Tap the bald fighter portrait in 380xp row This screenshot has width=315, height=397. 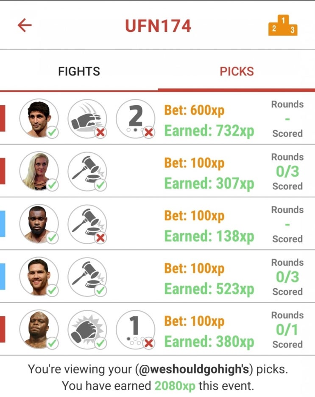pyautogui.click(x=39, y=329)
